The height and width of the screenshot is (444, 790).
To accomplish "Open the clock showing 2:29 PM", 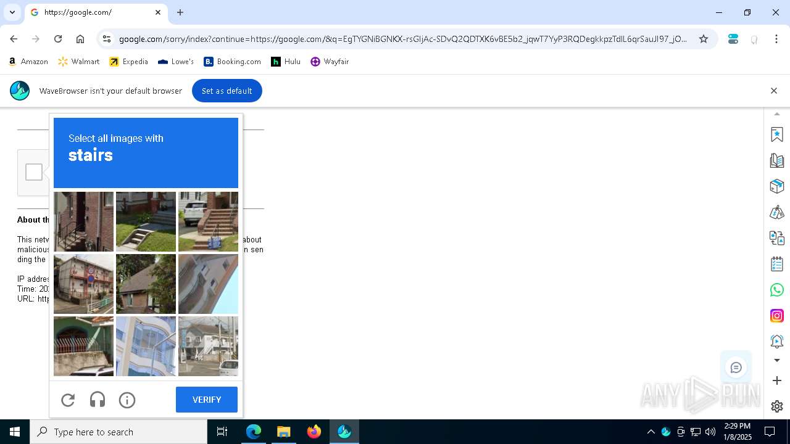I will 738,432.
